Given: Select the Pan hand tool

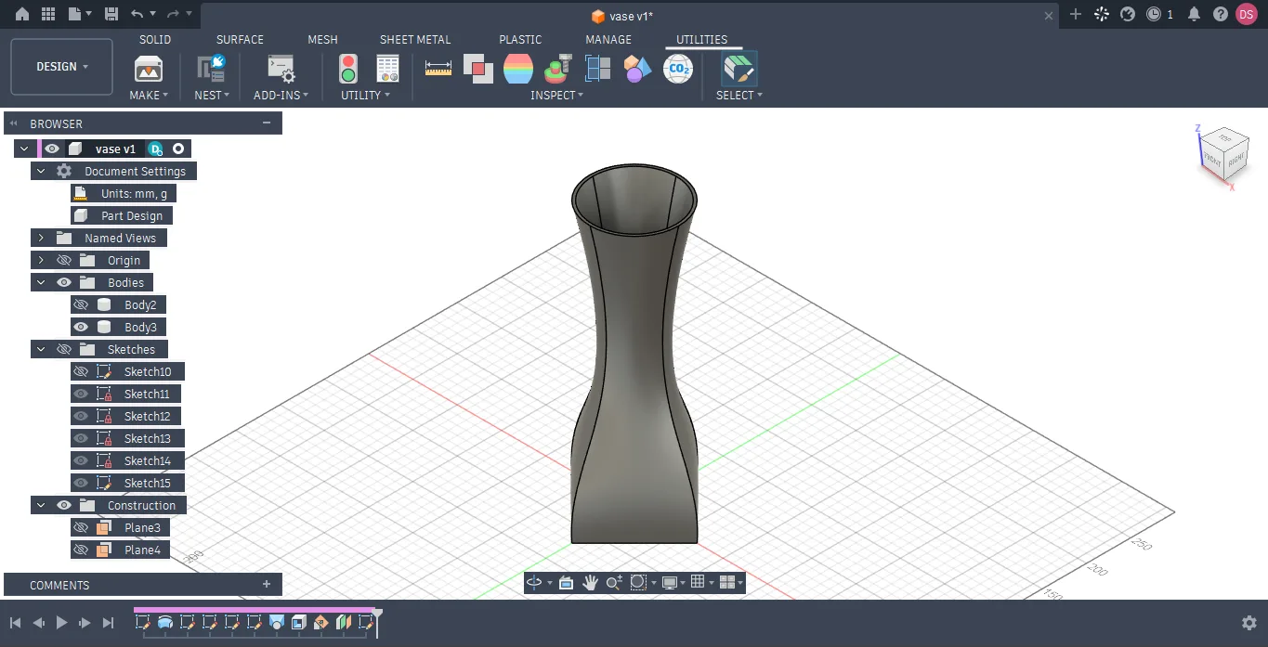Looking at the screenshot, I should pyautogui.click(x=590, y=582).
